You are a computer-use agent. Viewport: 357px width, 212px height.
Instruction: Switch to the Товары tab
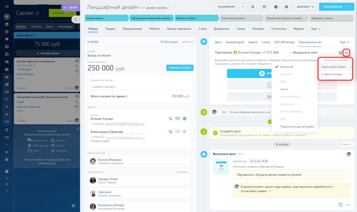(x=110, y=29)
